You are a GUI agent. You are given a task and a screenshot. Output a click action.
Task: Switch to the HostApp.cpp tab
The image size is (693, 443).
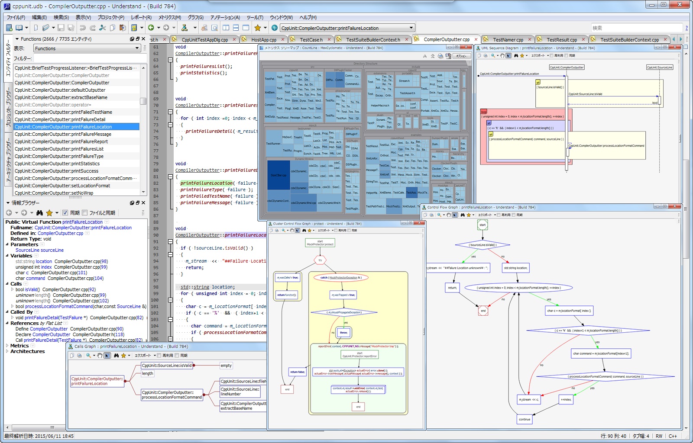pyautogui.click(x=264, y=39)
